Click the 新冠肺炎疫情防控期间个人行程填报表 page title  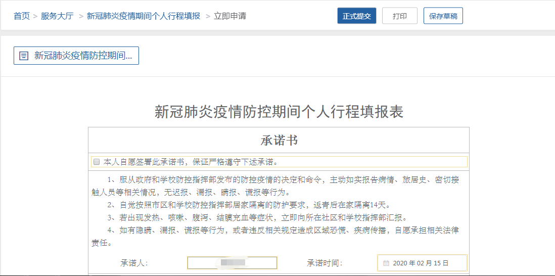click(279, 112)
